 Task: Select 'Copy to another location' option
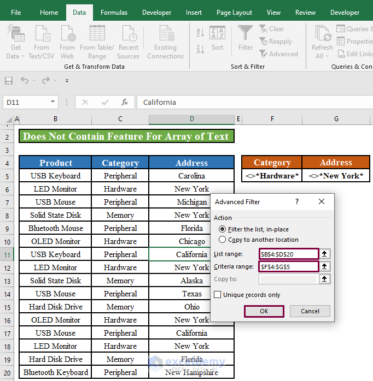[222, 240]
